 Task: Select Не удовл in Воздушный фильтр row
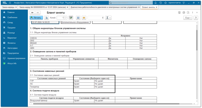[105, 101]
